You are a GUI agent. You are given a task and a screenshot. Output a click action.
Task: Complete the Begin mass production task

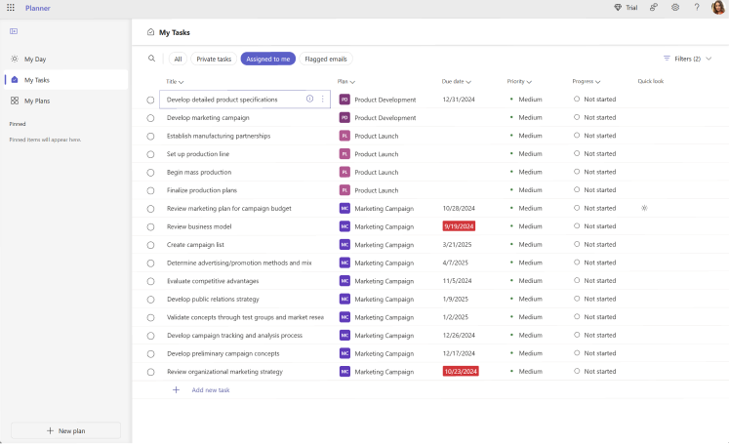[150, 172]
